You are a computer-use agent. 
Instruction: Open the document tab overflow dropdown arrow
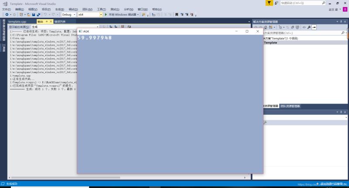coord(249,22)
